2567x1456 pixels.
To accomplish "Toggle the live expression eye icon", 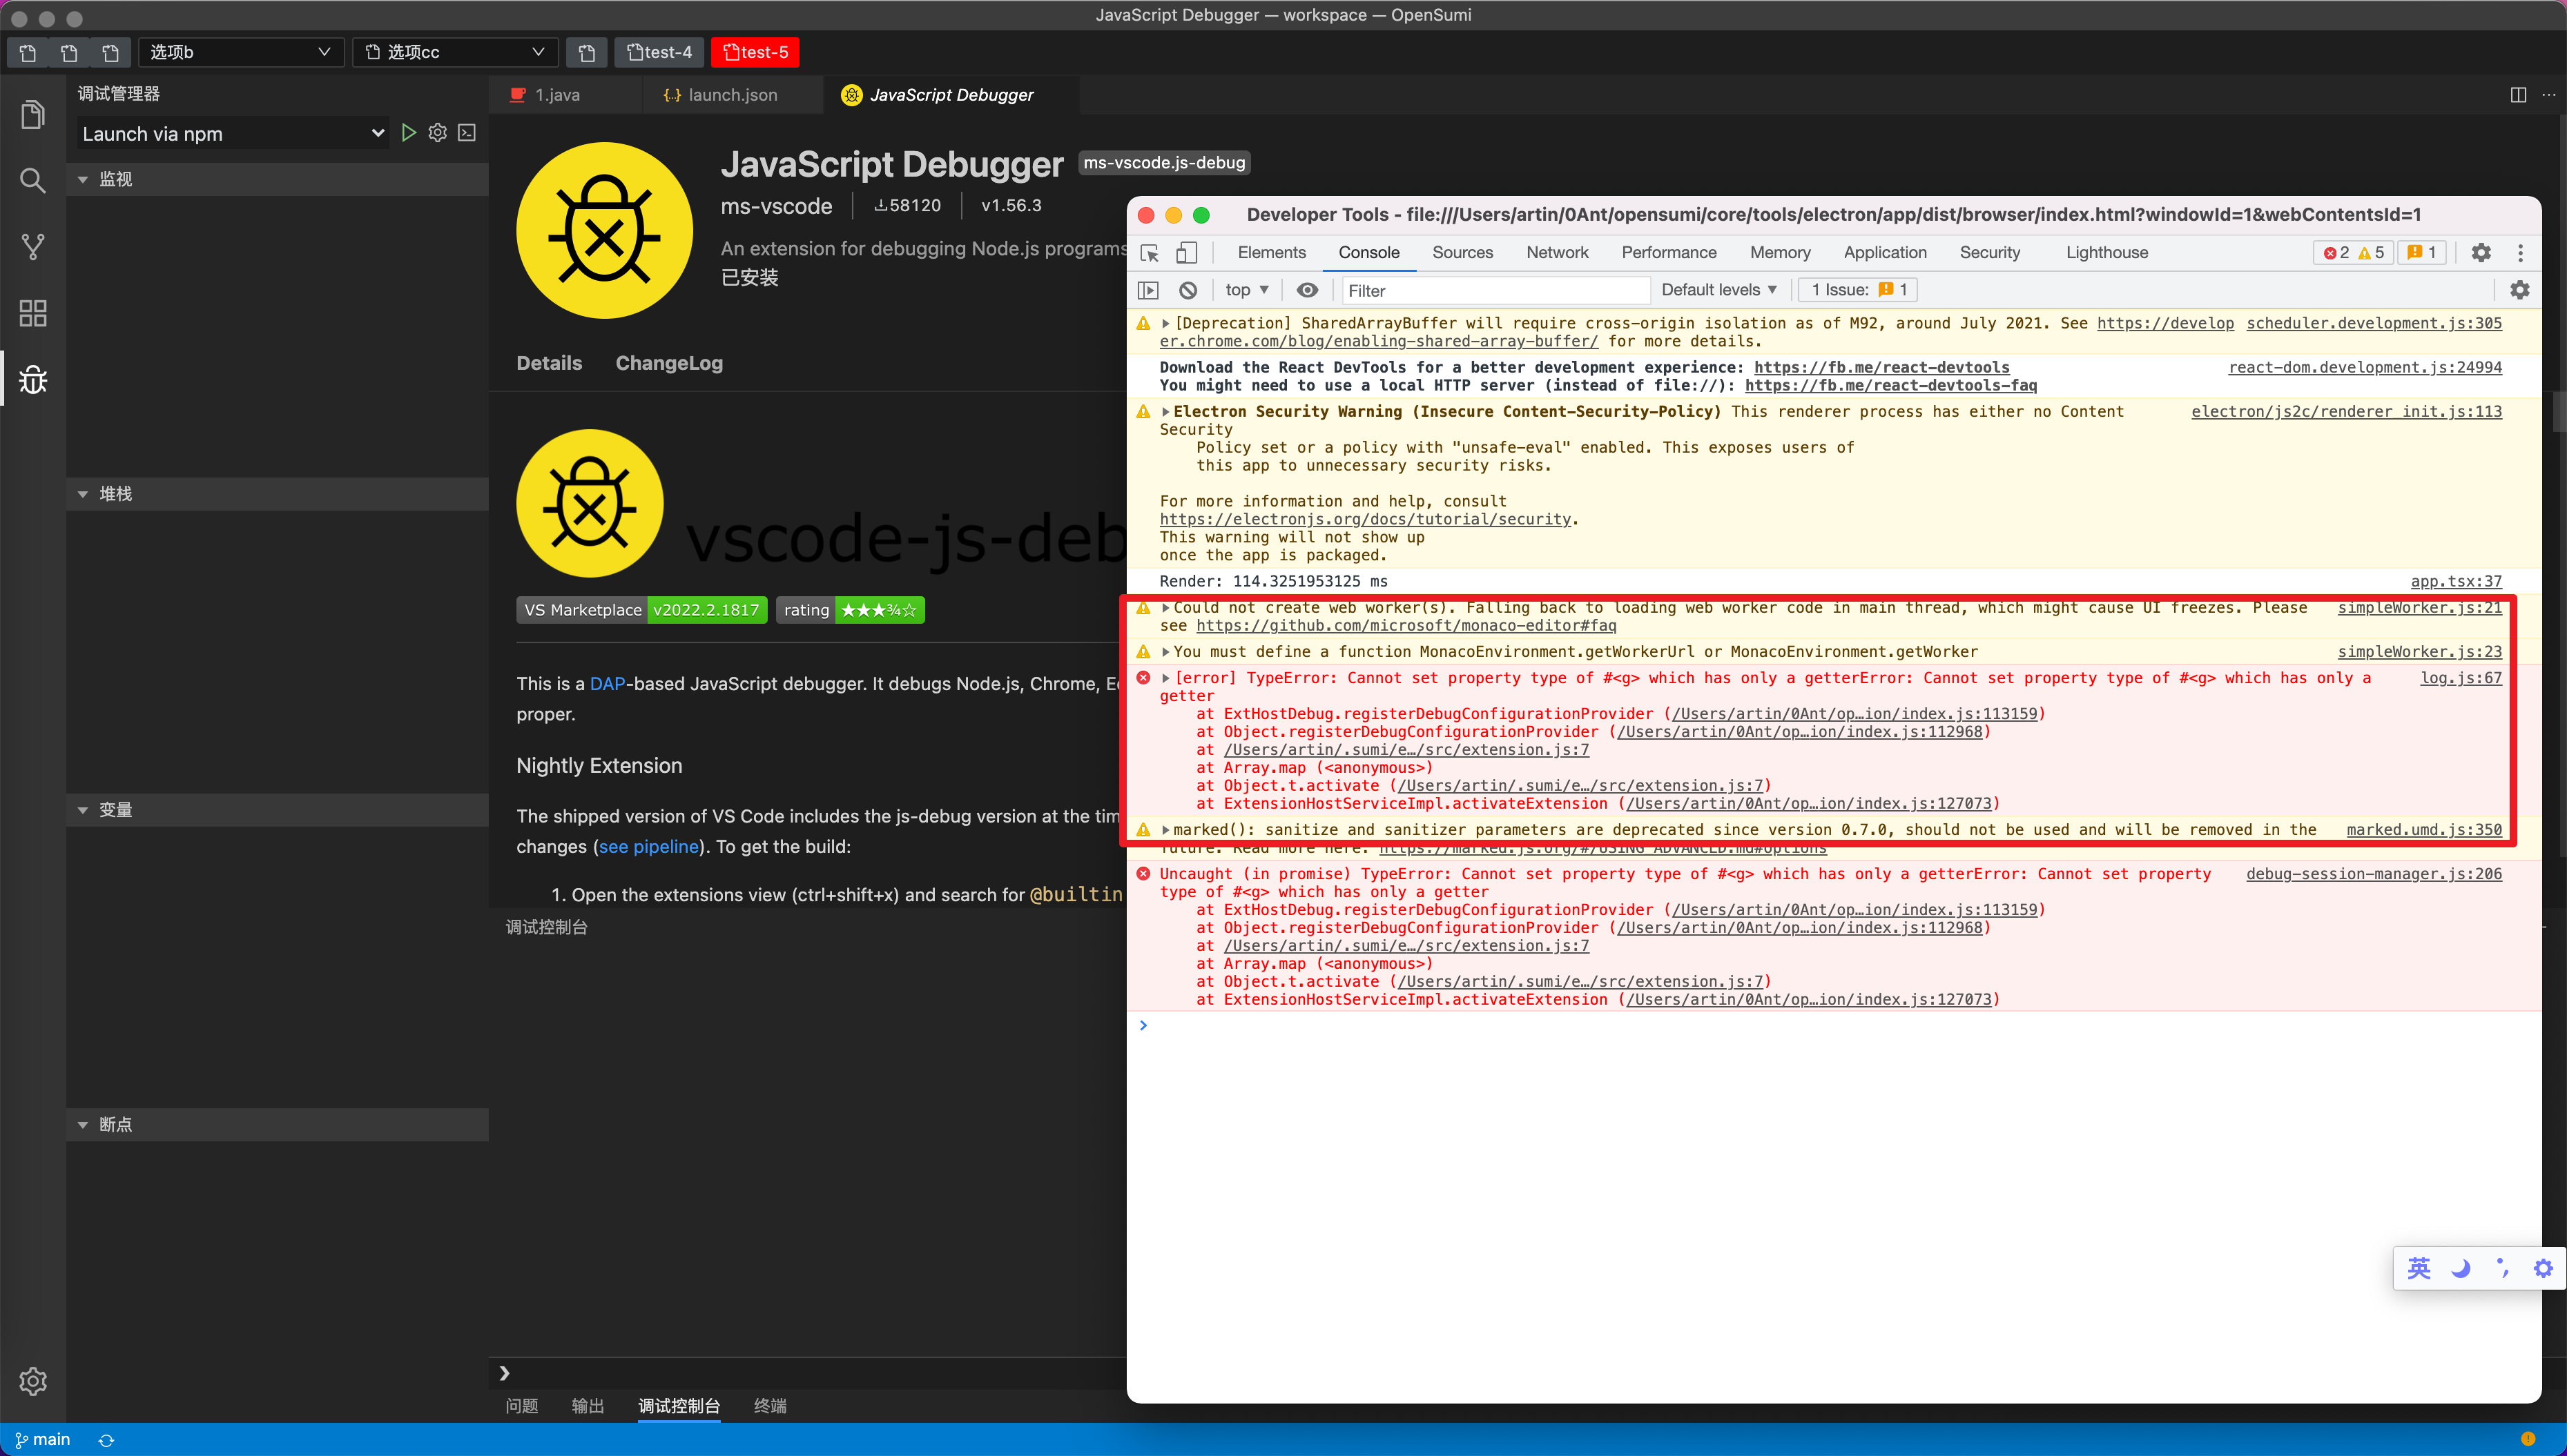I will (x=1306, y=290).
